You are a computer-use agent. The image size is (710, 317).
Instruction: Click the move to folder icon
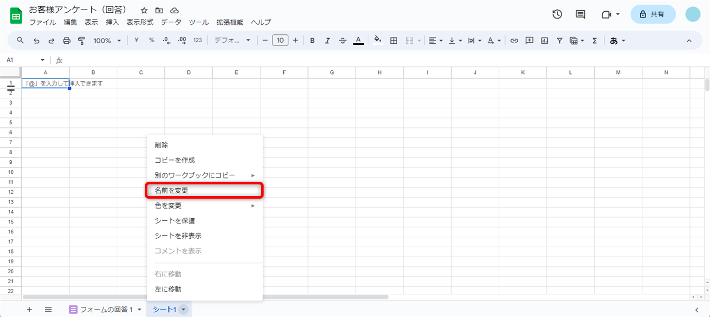pos(159,11)
